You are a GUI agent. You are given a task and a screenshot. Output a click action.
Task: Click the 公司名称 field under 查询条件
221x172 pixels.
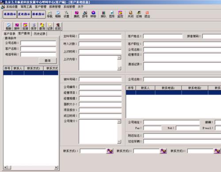pyautogui.click(x=38, y=43)
